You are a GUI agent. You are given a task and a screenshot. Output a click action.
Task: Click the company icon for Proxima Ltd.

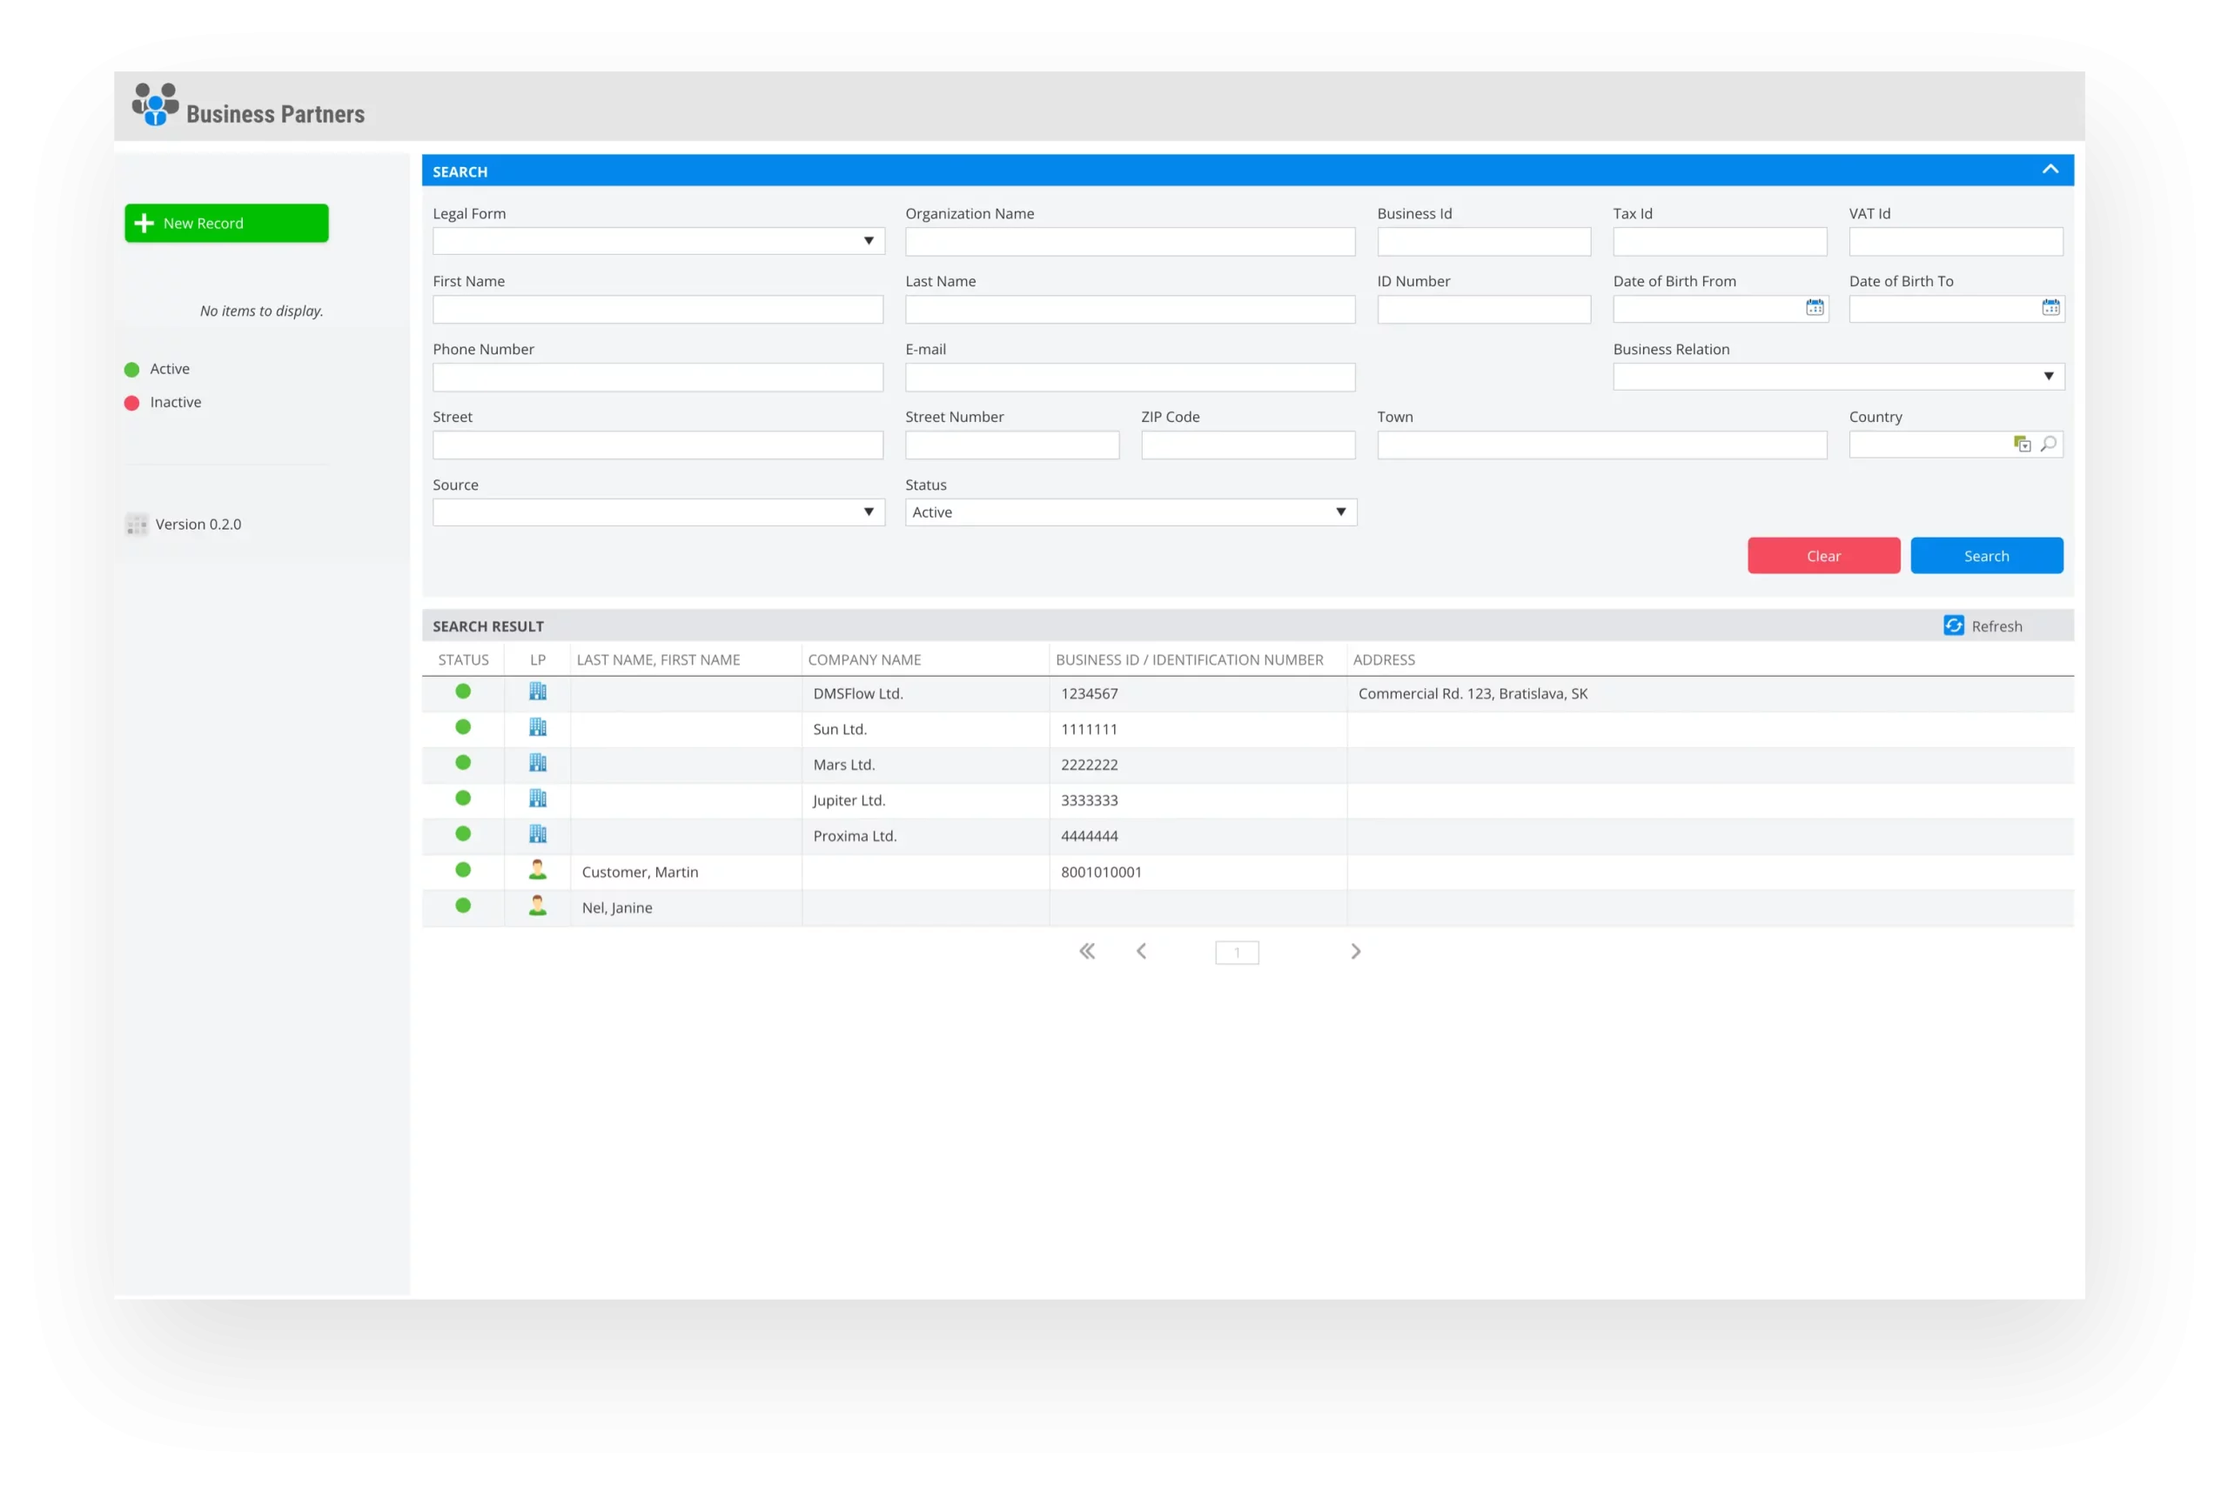point(538,834)
